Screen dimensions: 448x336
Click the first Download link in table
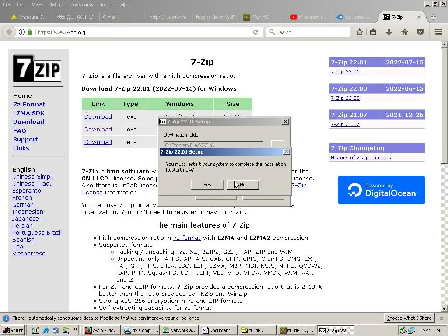[98, 116]
